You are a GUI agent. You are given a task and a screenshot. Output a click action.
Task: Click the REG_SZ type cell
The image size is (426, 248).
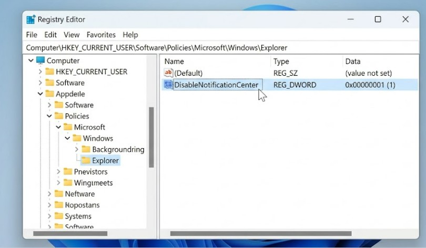pyautogui.click(x=286, y=73)
